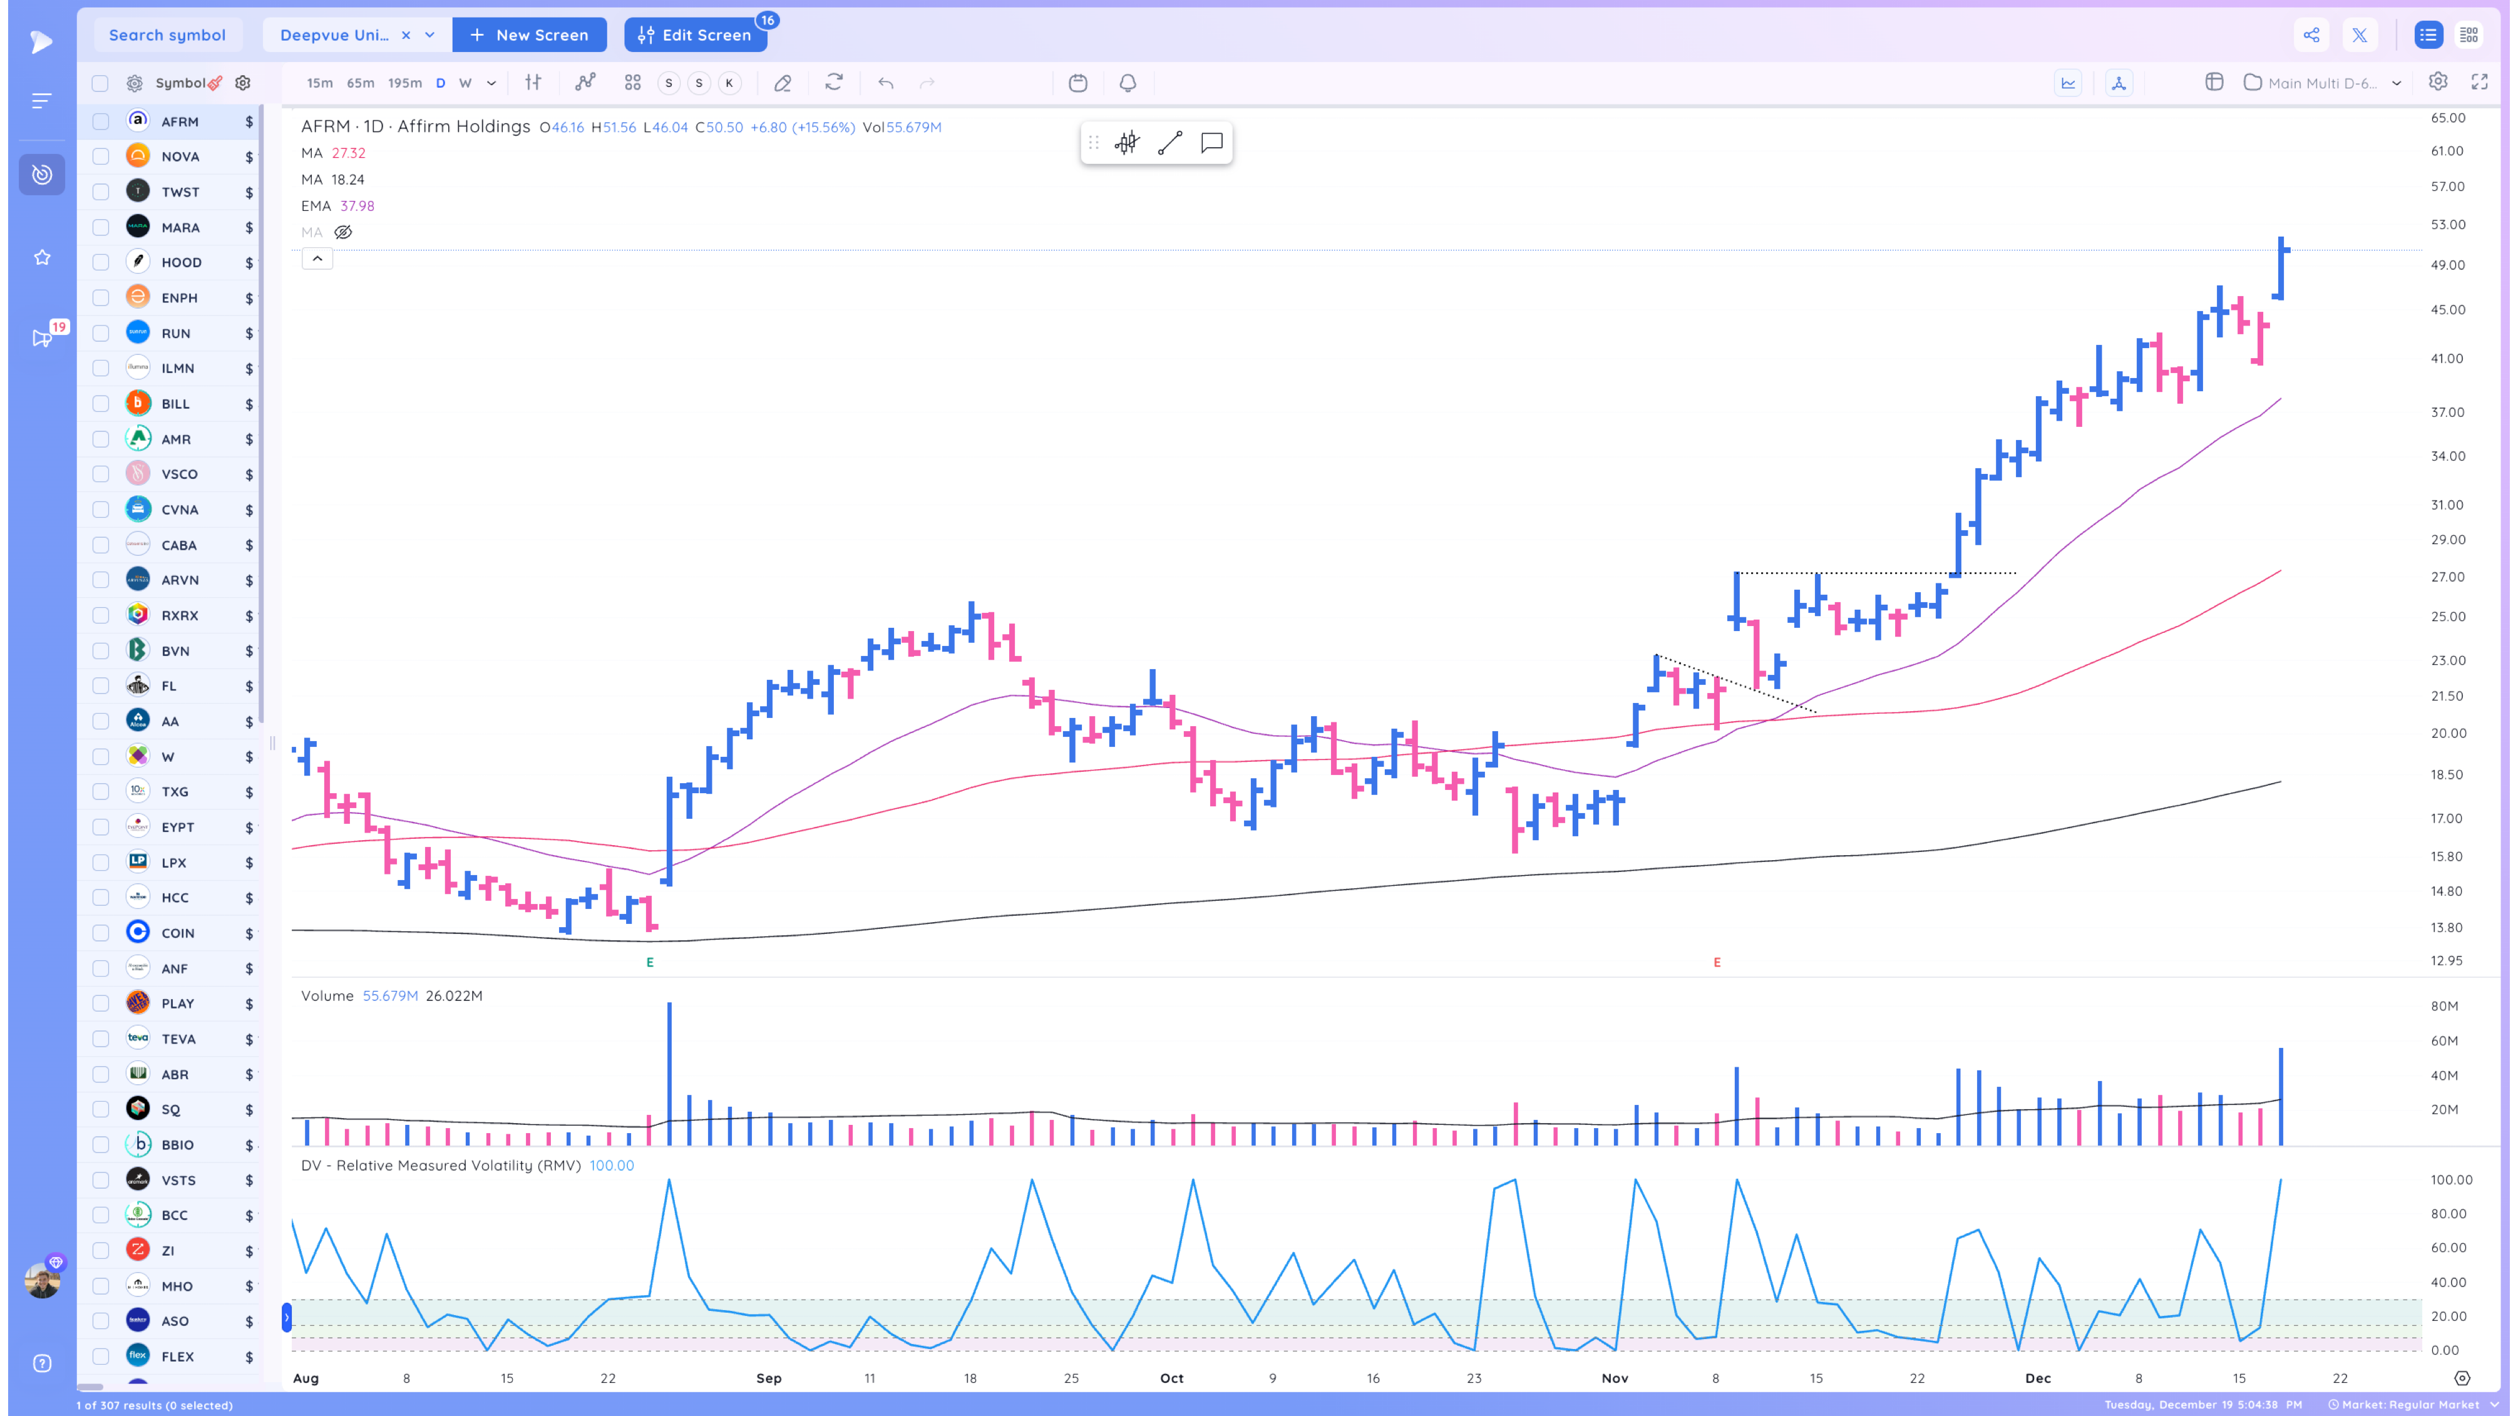Viewport: 2518px width, 1416px height.
Task: Select the trend line drawing tool
Action: tap(1170, 143)
